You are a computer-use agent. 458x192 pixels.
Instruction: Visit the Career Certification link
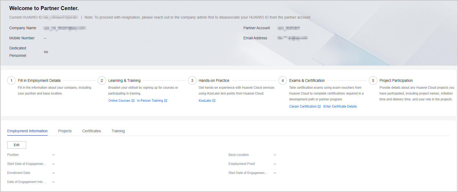[303, 106]
